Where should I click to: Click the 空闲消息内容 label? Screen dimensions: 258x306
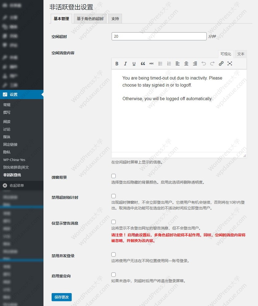click(x=63, y=53)
